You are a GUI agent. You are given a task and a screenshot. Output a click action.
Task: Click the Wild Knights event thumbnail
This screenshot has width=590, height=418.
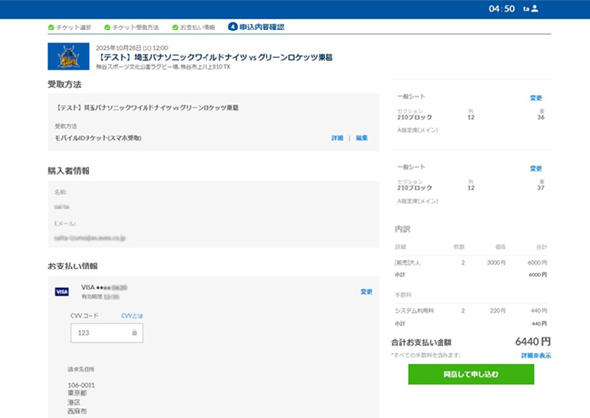[x=69, y=56]
